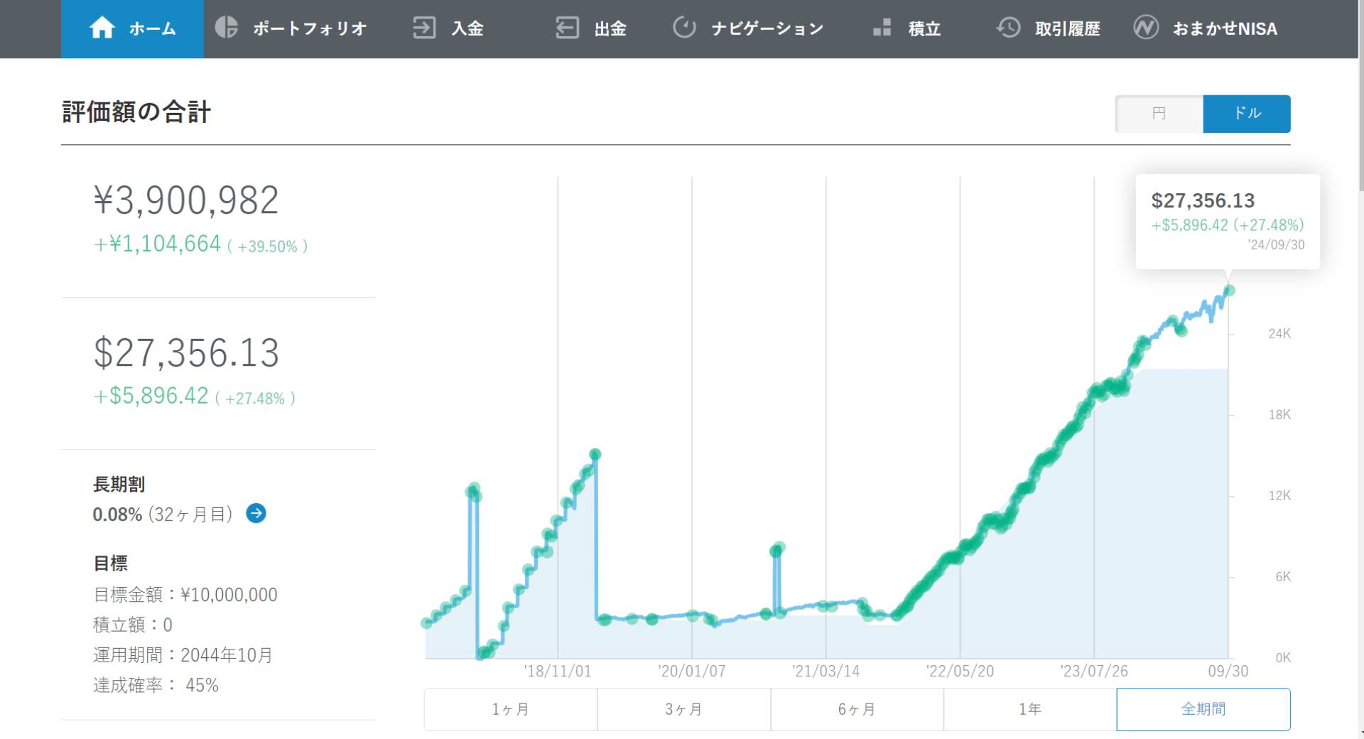Image resolution: width=1364 pixels, height=739 pixels.
Task: Click the 評価額の合計 heading
Action: [136, 112]
